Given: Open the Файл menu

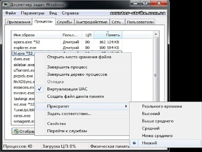Looking at the screenshot, I should point(10,13).
